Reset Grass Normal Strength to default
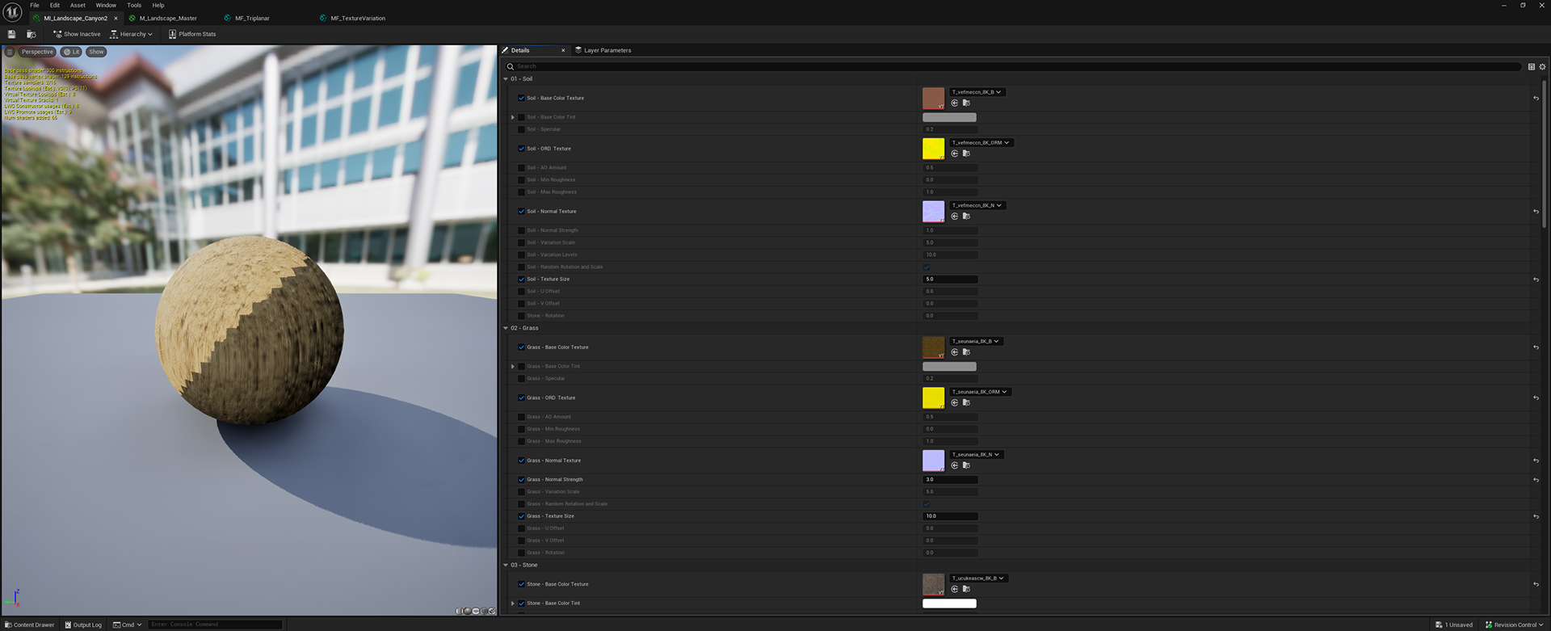This screenshot has width=1551, height=631. [1536, 480]
